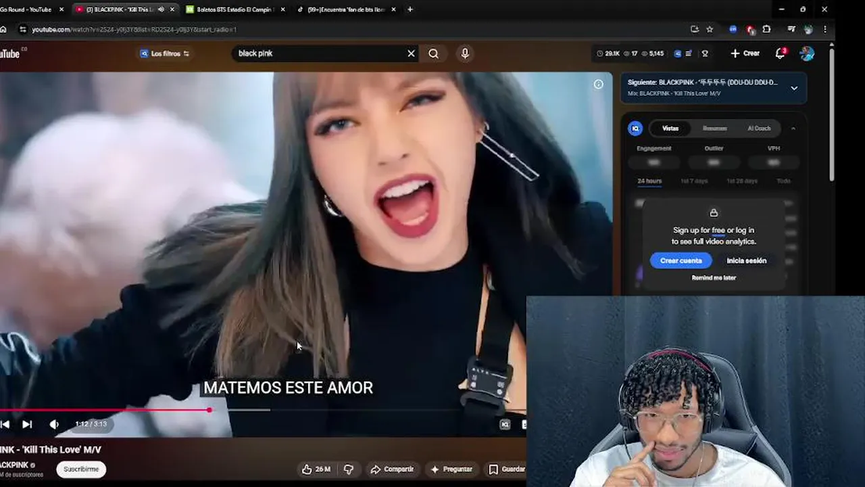
Task: Click the Suscribirme button
Action: click(x=81, y=469)
